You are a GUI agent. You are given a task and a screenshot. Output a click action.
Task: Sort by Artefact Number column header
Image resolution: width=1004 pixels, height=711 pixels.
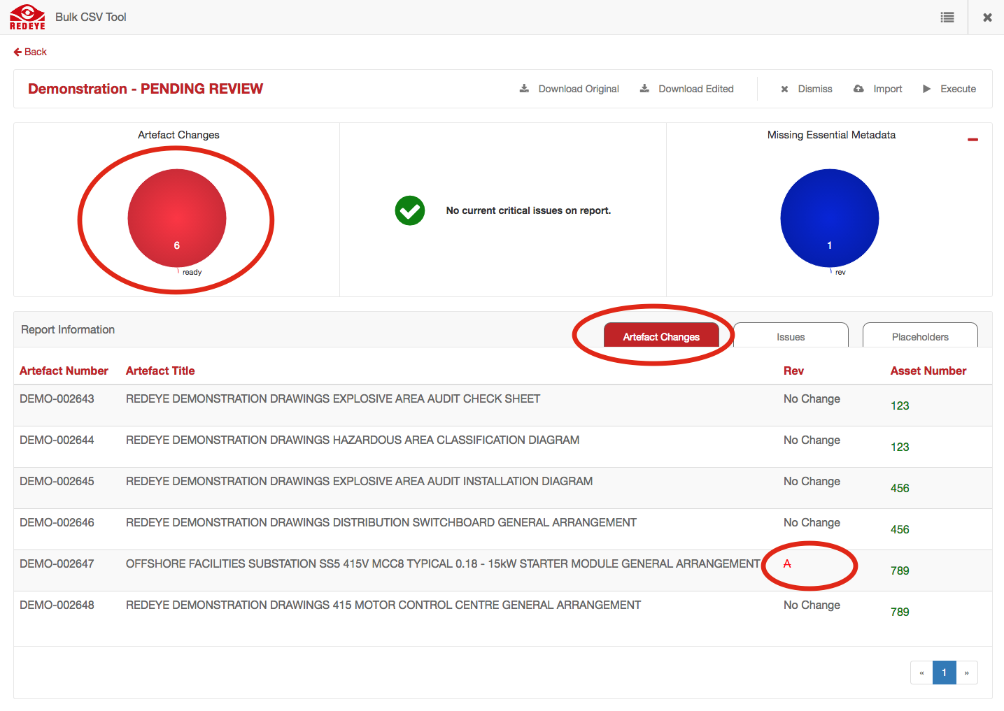pos(64,371)
